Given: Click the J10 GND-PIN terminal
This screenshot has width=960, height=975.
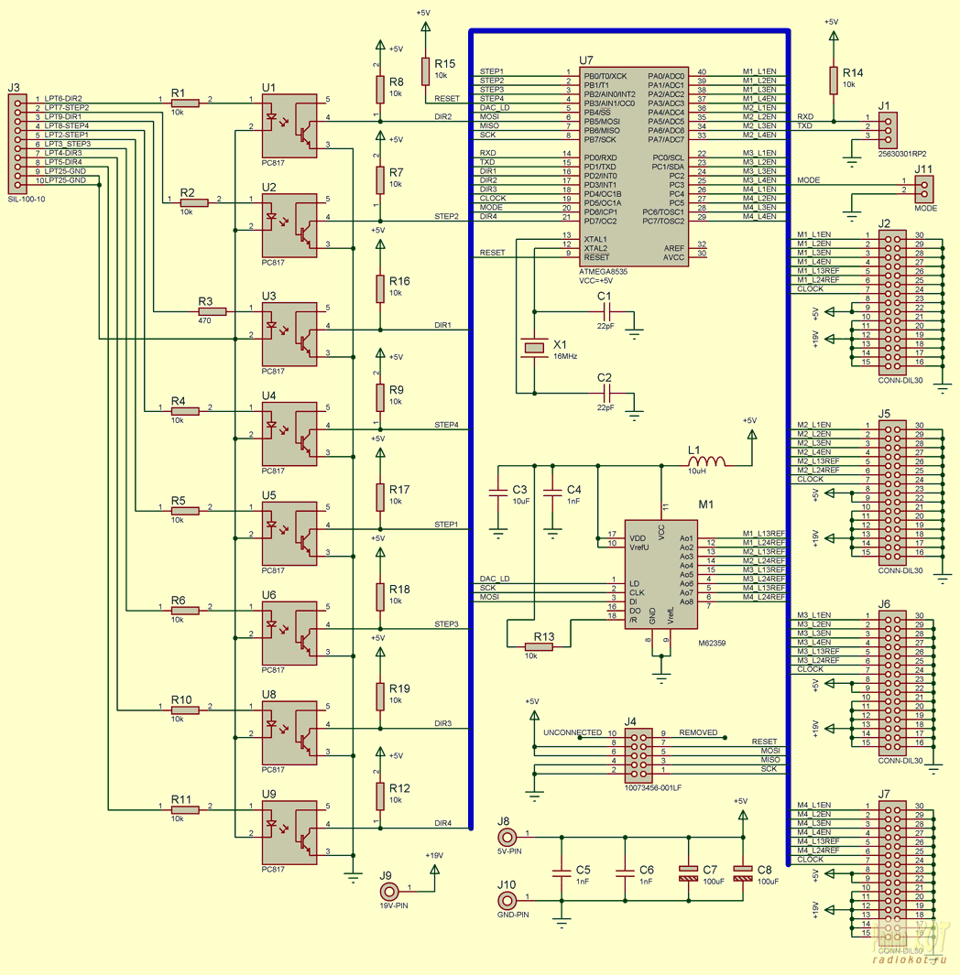Looking at the screenshot, I should coord(507,900).
